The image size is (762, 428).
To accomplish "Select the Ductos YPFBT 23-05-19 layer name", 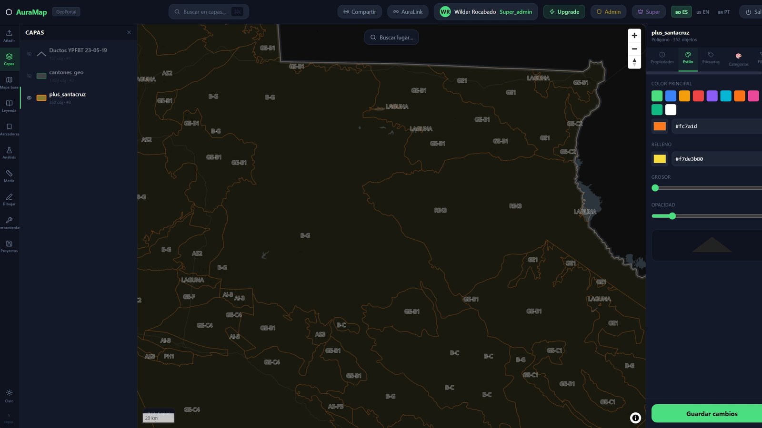I will tap(78, 50).
